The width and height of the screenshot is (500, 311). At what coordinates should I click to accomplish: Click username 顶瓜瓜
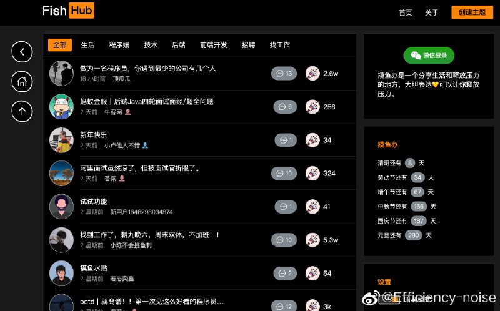coord(121,79)
